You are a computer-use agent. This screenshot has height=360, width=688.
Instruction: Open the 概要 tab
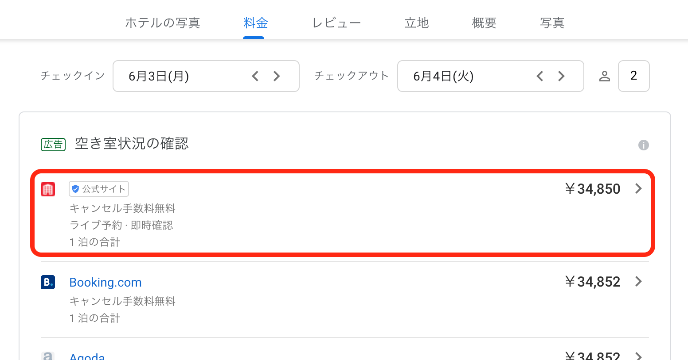pos(484,23)
